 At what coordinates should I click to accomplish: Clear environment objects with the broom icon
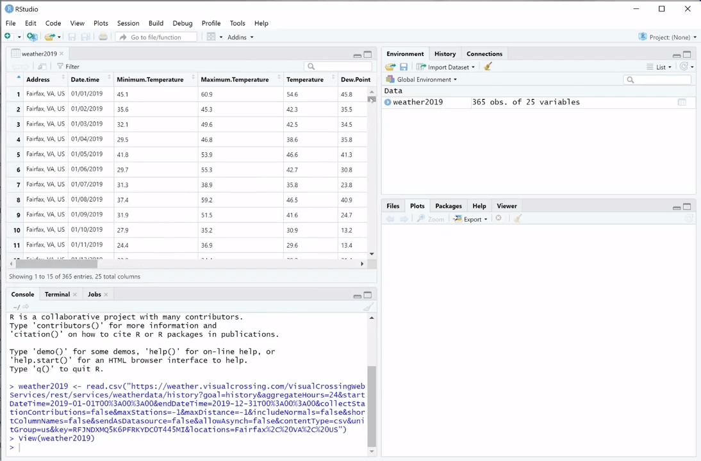(x=488, y=67)
